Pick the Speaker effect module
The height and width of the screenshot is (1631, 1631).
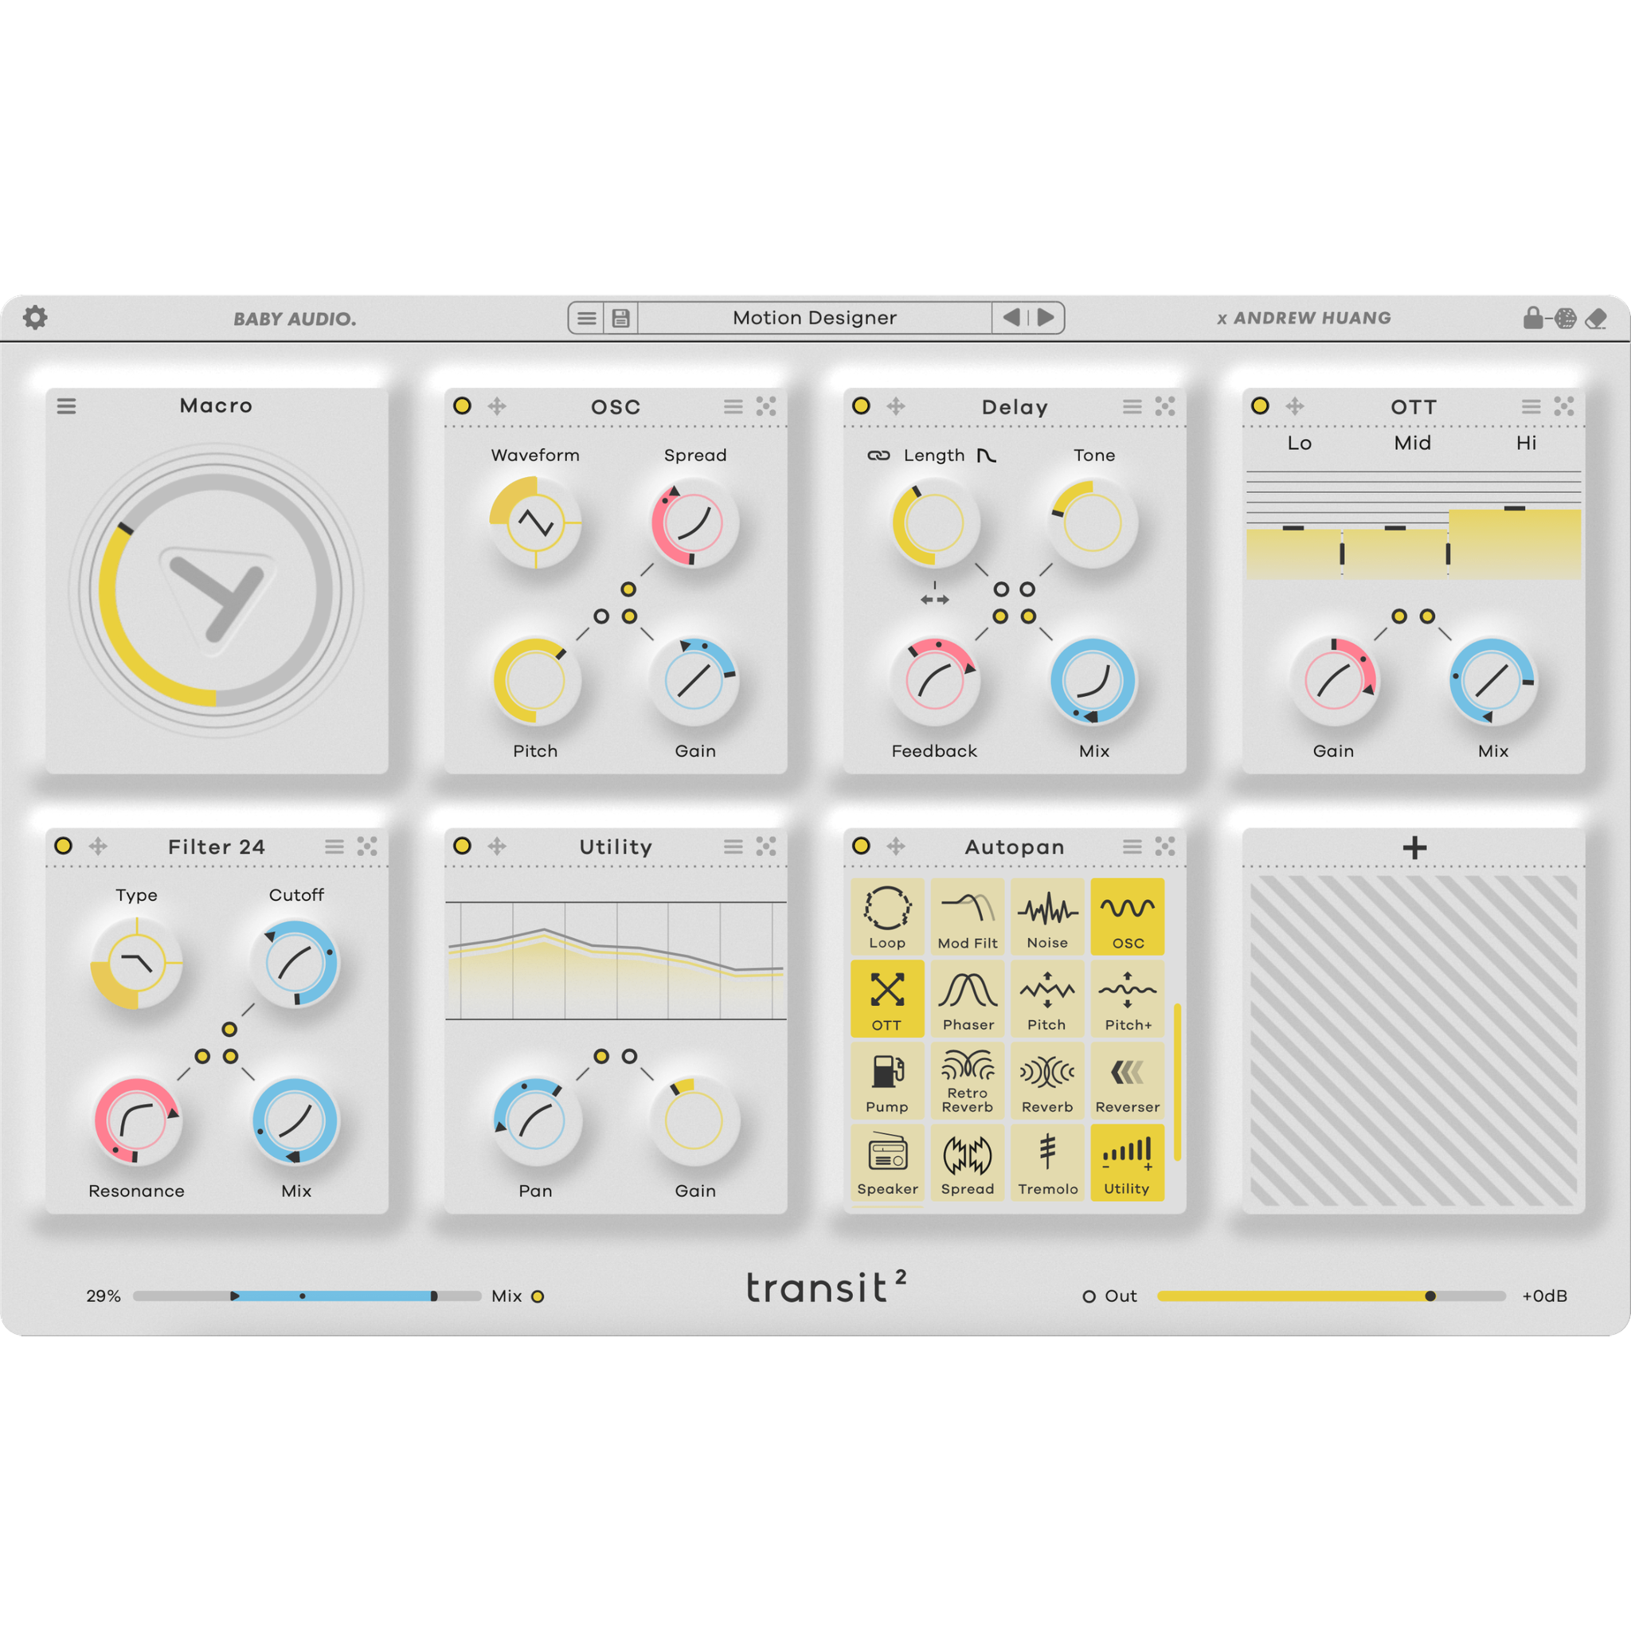[x=887, y=1163]
